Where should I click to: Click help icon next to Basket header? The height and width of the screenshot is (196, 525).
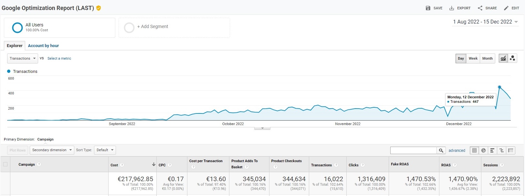(x=247, y=167)
